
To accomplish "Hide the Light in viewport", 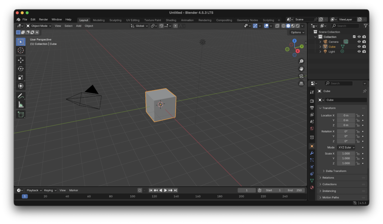I will pyautogui.click(x=359, y=51).
